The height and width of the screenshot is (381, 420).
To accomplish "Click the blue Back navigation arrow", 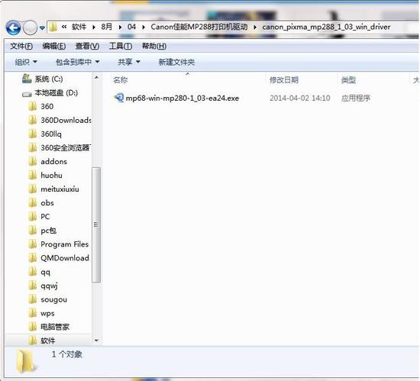I will coord(13,27).
